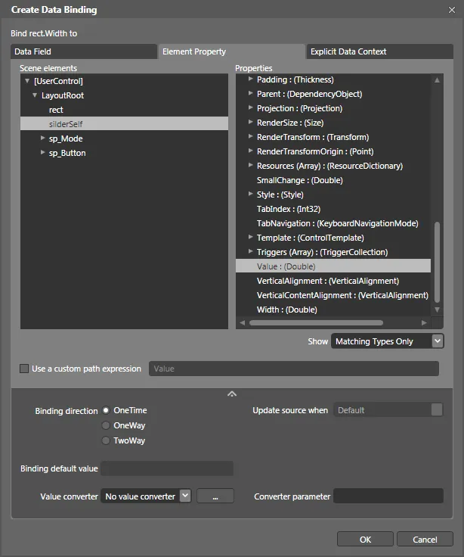
Task: Select the Element Property tab
Action: pyautogui.click(x=232, y=51)
